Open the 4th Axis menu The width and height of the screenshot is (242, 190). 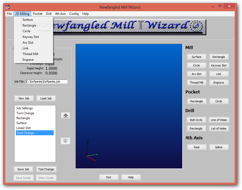point(60,14)
